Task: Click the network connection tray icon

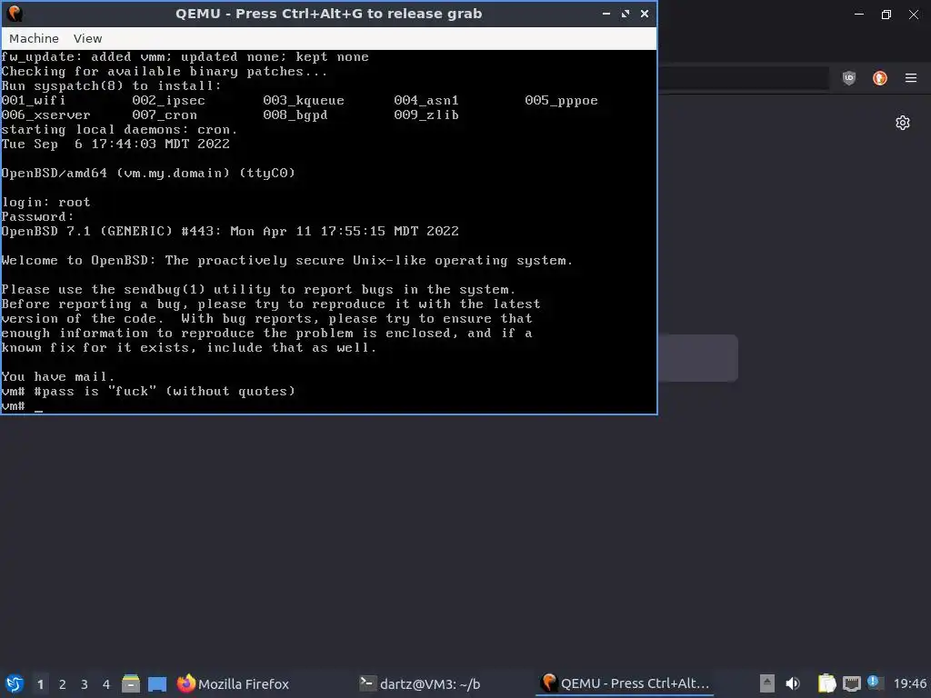Action: (x=851, y=683)
